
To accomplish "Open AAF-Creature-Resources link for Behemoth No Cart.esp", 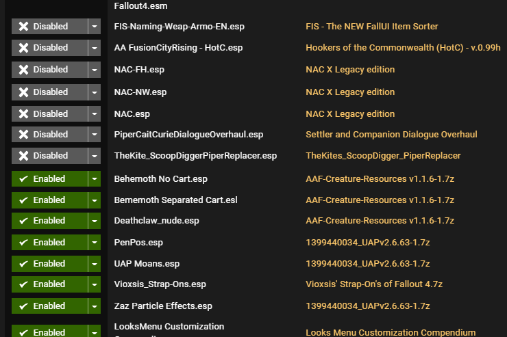I will [380, 178].
